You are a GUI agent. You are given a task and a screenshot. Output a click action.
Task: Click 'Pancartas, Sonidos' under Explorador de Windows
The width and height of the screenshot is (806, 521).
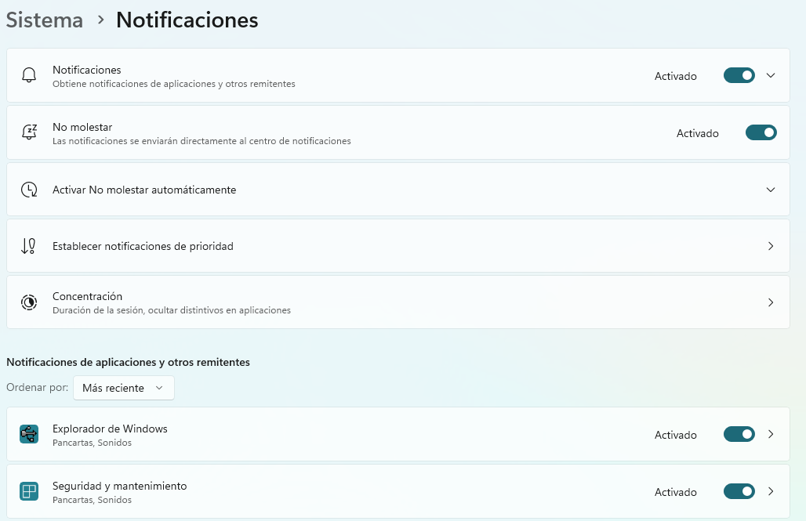[x=92, y=443]
